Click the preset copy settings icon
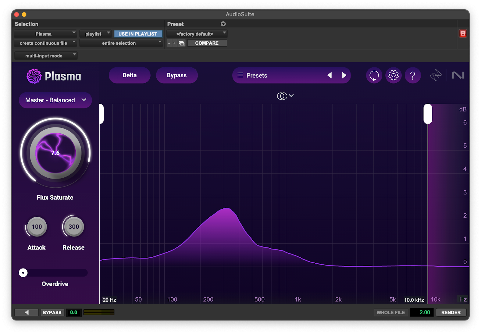This screenshot has height=334, width=481. 182,43
